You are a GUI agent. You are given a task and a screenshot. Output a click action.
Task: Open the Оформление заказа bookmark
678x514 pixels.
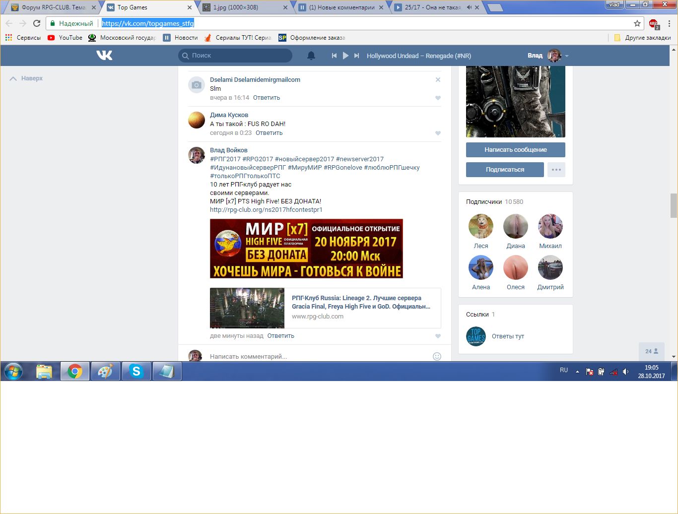click(312, 38)
